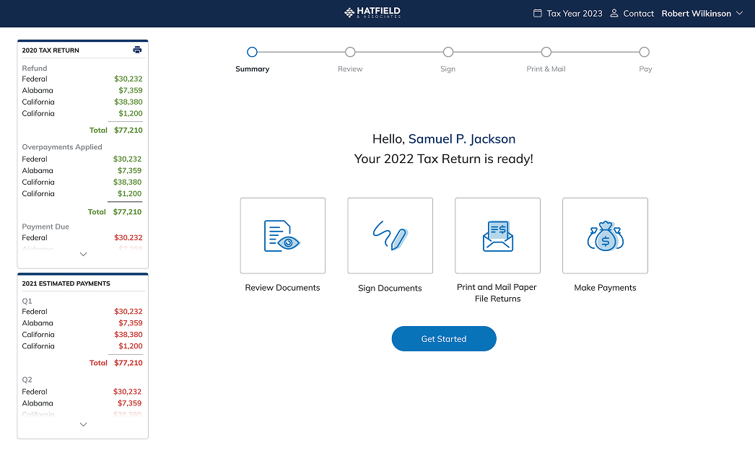This screenshot has height=453, width=755.
Task: Click the Get Started button
Action: point(444,338)
